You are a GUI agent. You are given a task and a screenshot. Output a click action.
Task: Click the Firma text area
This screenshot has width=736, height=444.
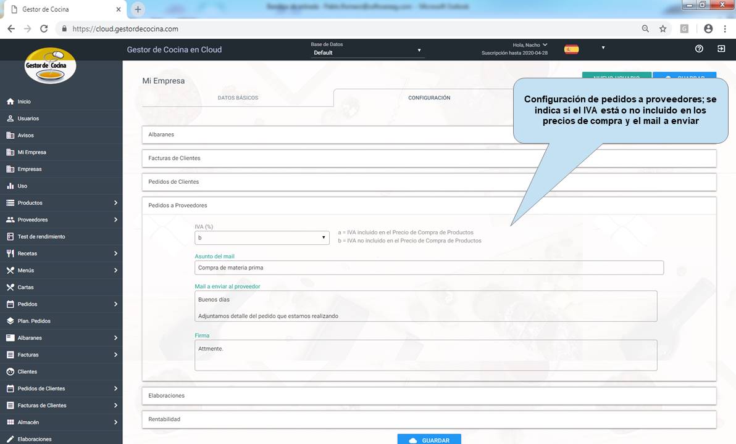click(x=425, y=355)
